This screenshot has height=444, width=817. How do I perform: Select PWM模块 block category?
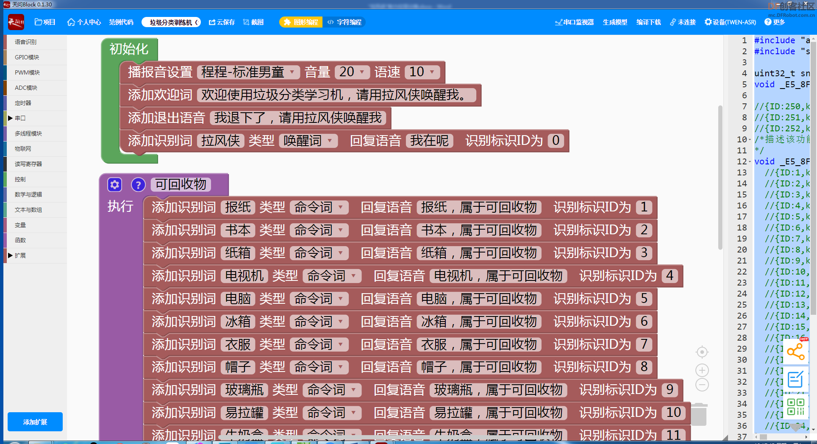(36, 72)
